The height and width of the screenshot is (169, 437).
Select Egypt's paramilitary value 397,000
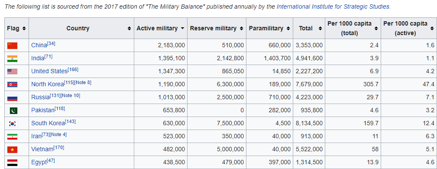[279, 162]
